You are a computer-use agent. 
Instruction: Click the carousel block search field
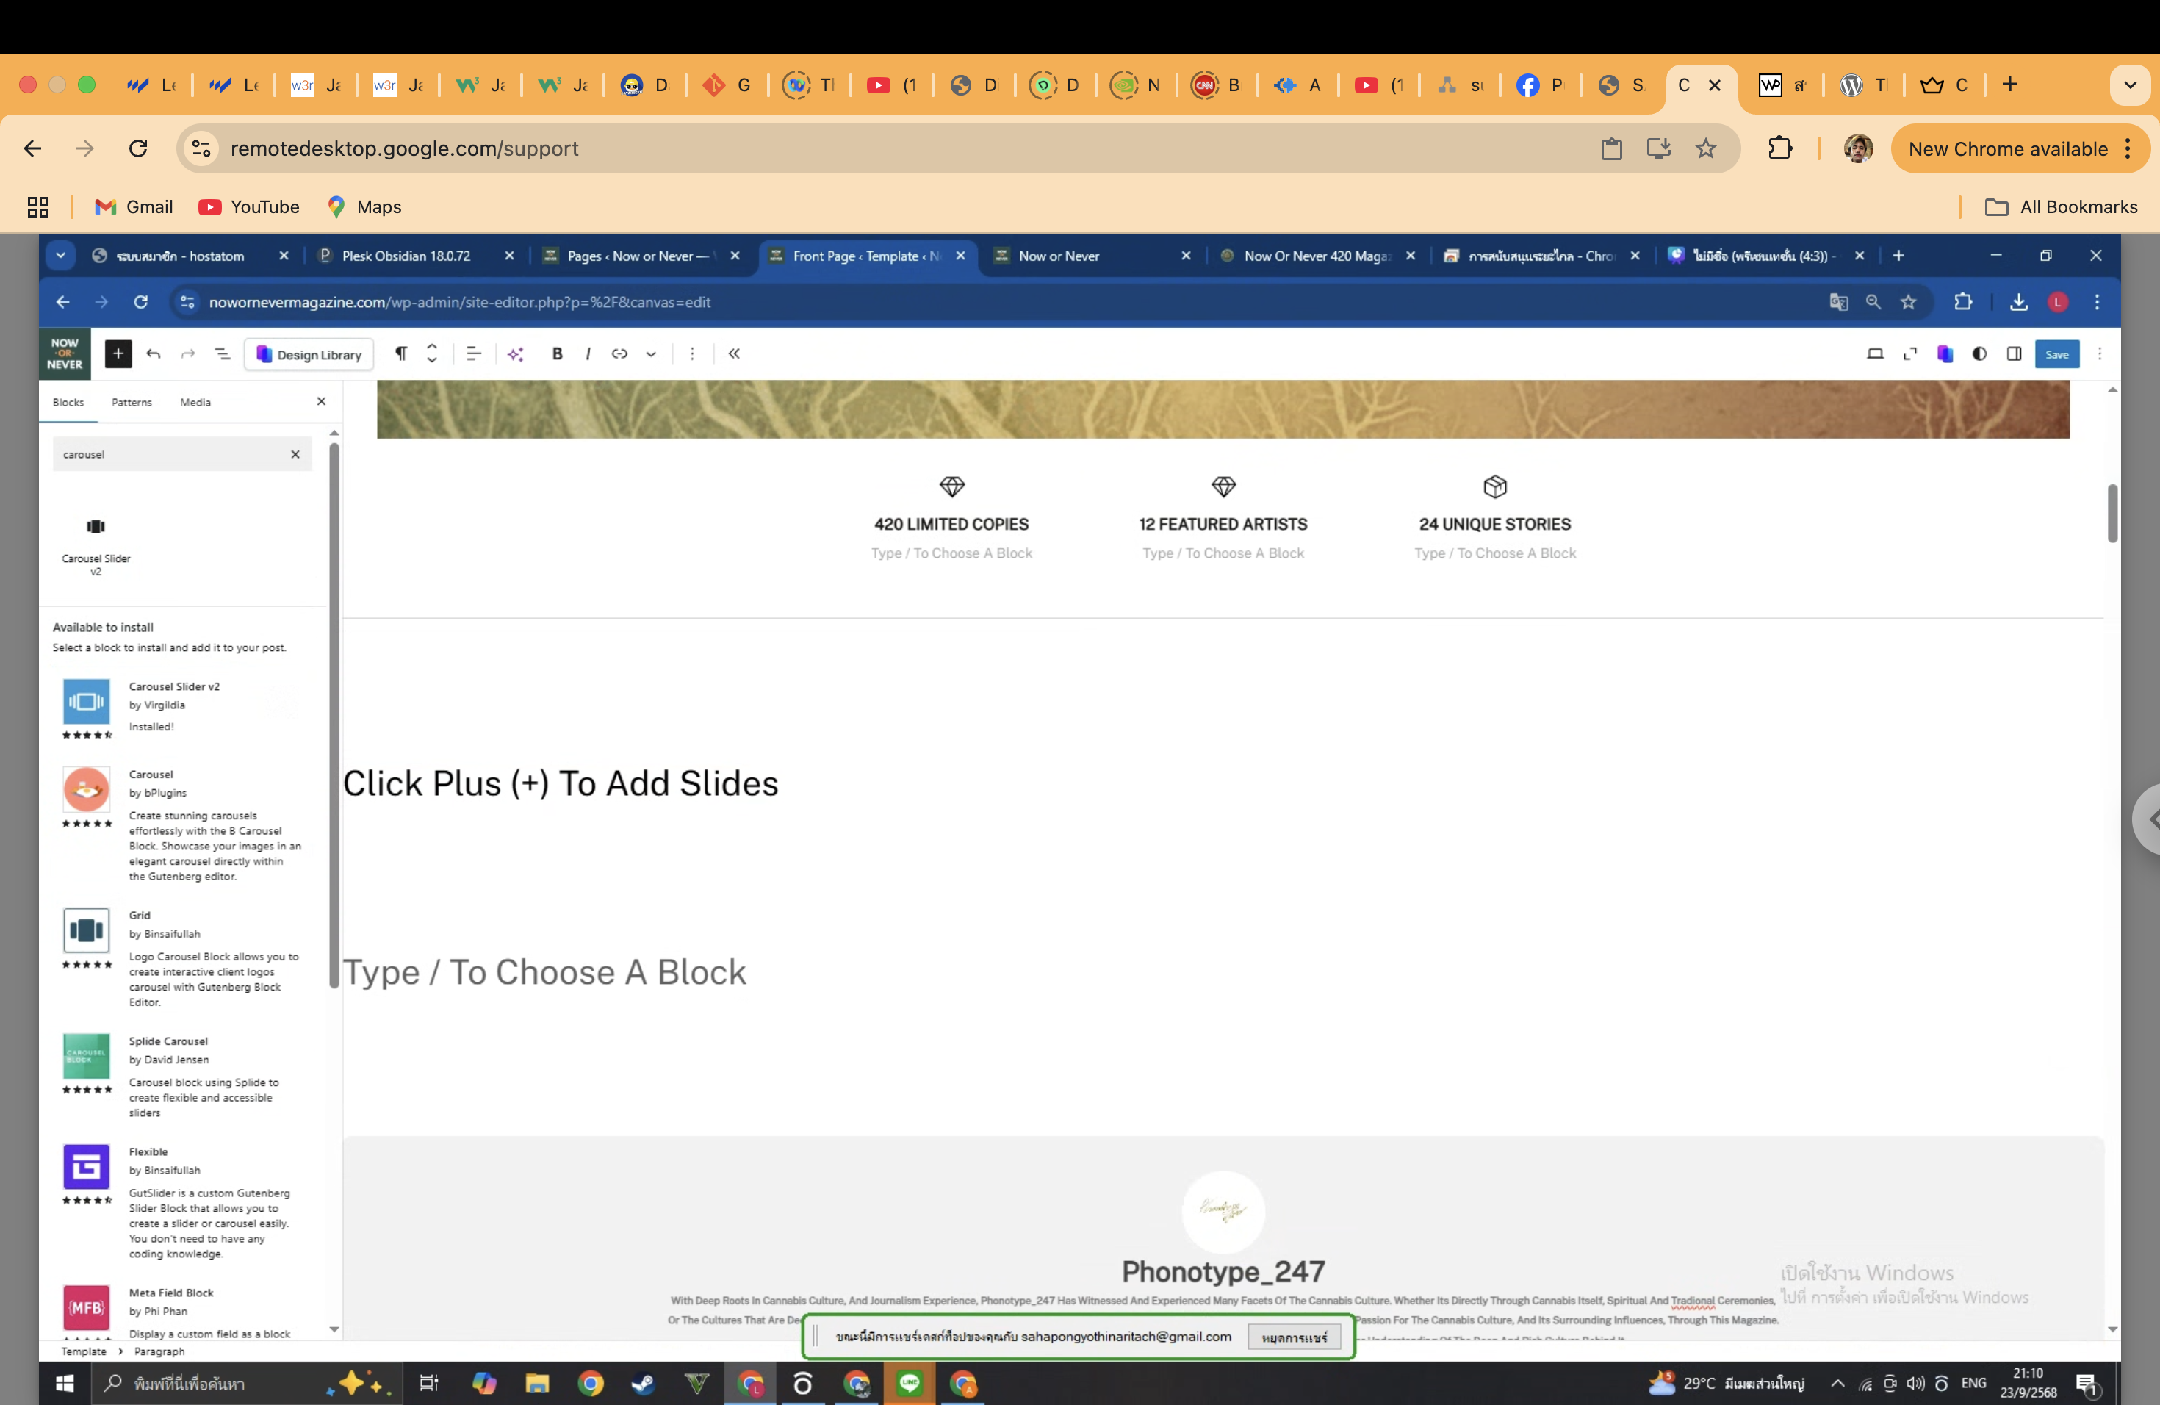pos(170,455)
